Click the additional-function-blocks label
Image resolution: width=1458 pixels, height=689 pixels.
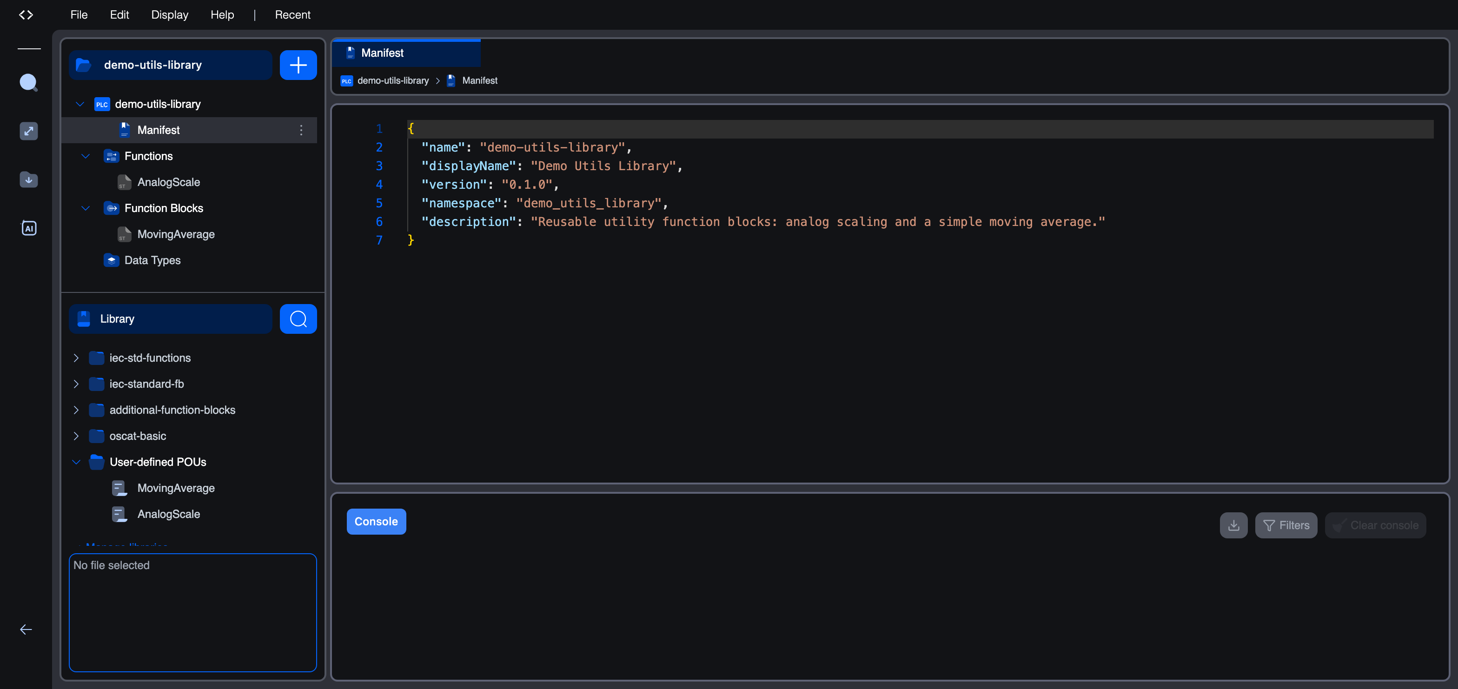pyautogui.click(x=172, y=410)
